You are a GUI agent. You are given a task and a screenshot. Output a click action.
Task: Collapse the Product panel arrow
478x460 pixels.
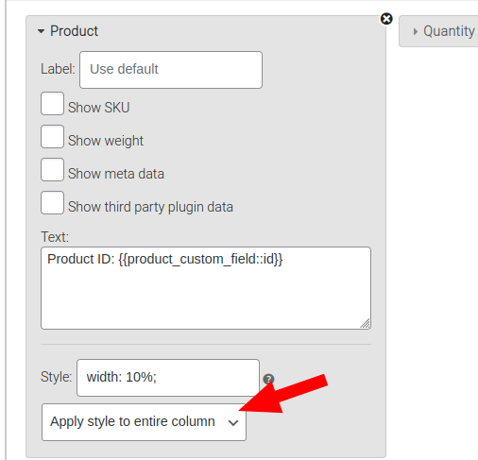[x=41, y=31]
